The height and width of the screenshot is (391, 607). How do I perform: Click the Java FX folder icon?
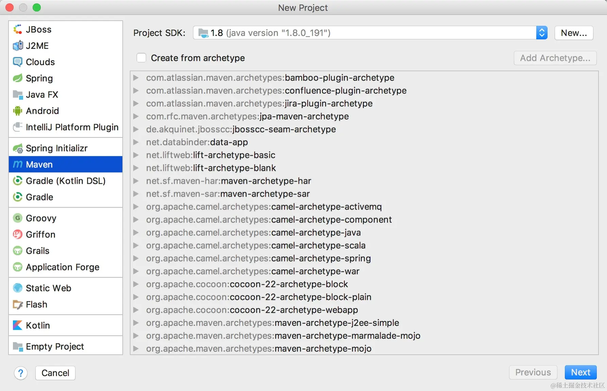18,95
